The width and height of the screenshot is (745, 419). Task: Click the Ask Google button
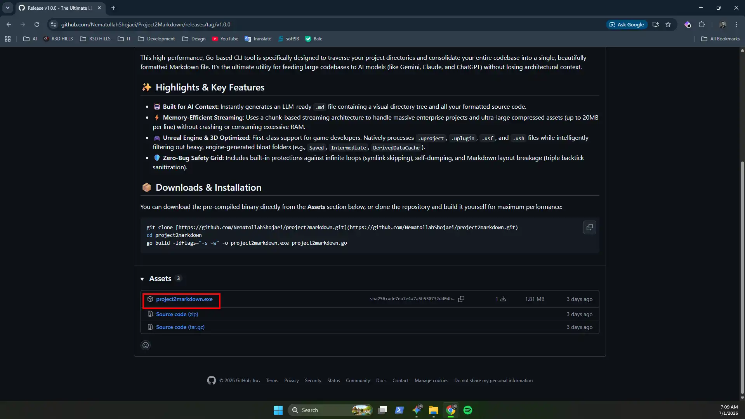(627, 24)
